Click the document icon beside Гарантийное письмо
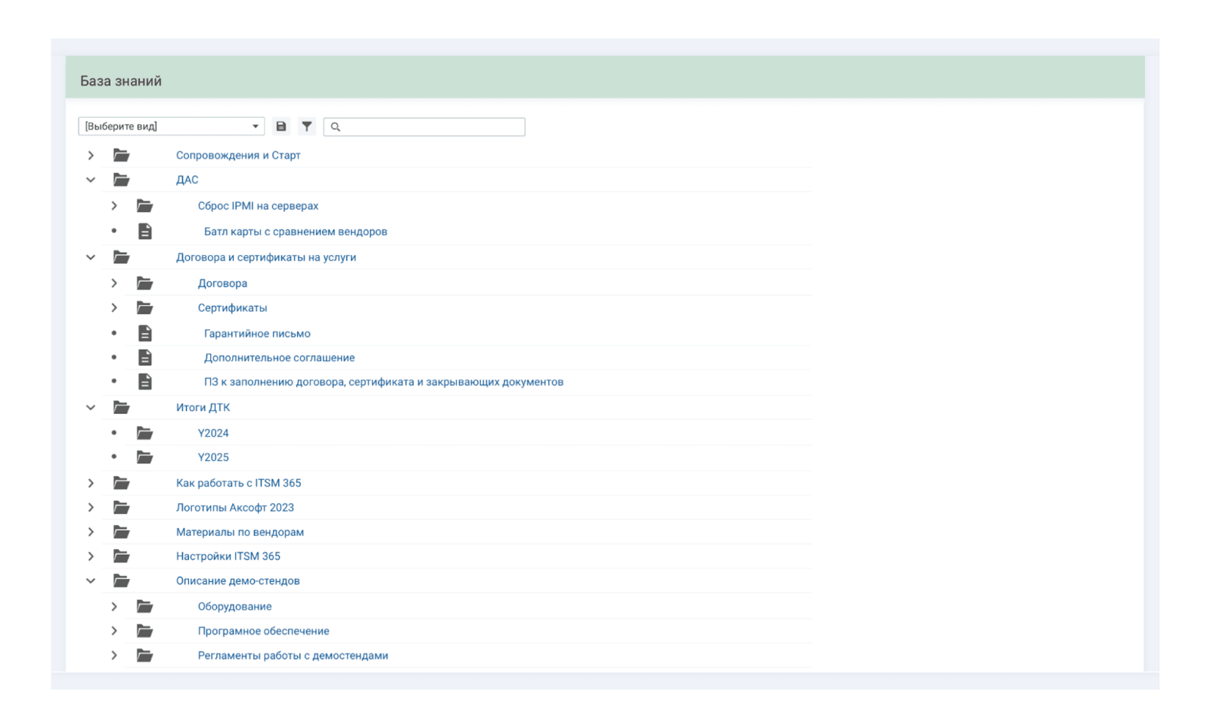1210x728 pixels. point(145,333)
